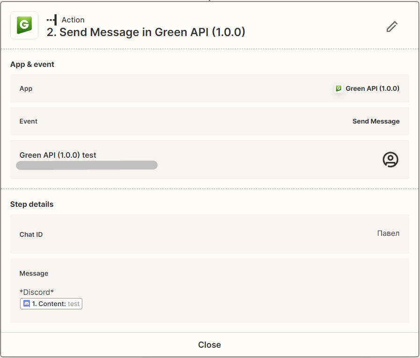This screenshot has height=358, width=420.
Task: Click the Green API app logo icon
Action: (x=24, y=26)
